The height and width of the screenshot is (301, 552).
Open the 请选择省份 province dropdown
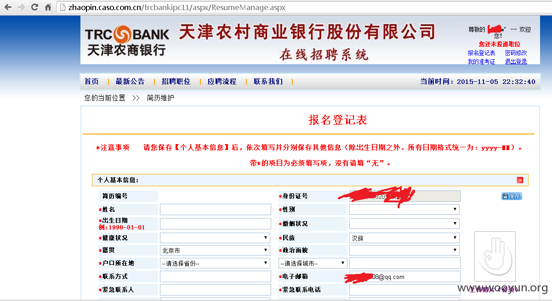click(215, 263)
